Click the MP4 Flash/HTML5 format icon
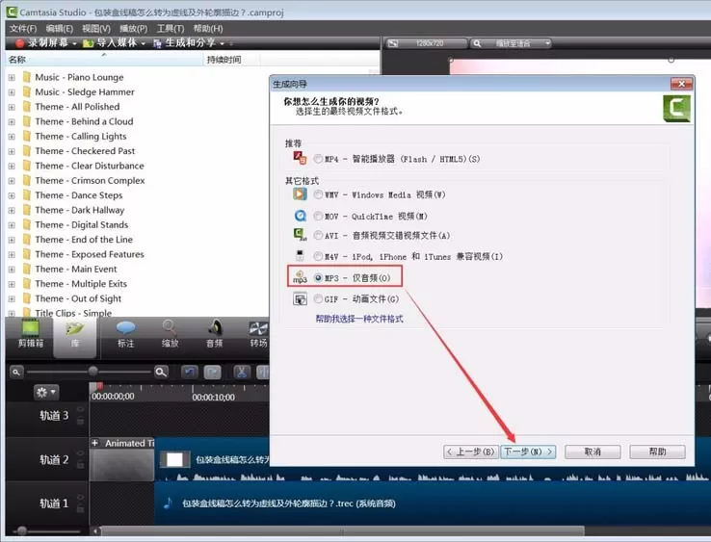Image resolution: width=711 pixels, height=542 pixels. (300, 158)
